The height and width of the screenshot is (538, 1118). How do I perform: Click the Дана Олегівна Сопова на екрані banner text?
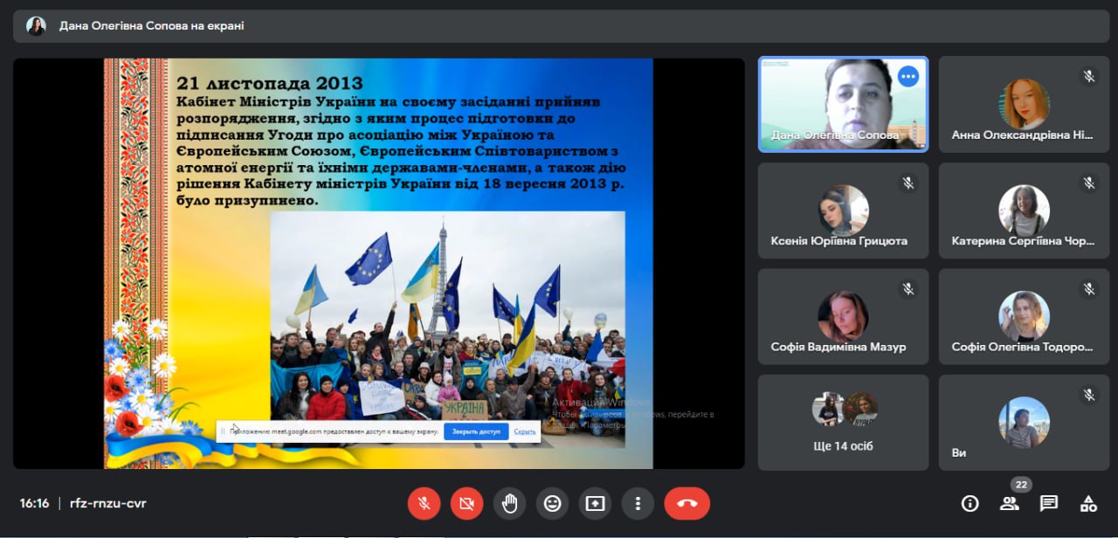(152, 26)
